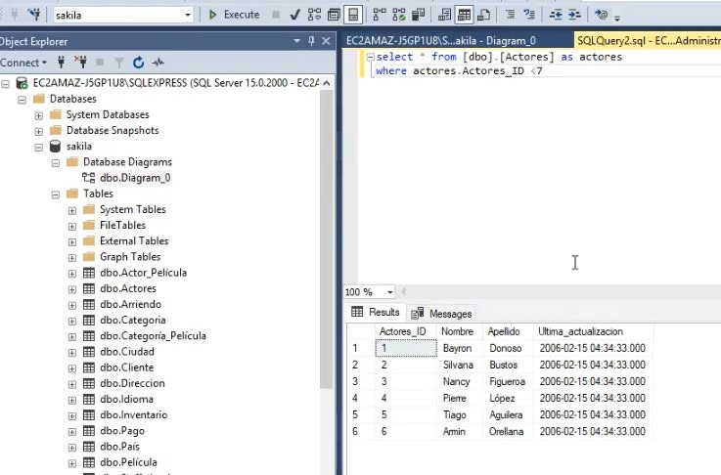
Task: Open the Connect dropdown in Object Explorer
Action: [x=23, y=63]
